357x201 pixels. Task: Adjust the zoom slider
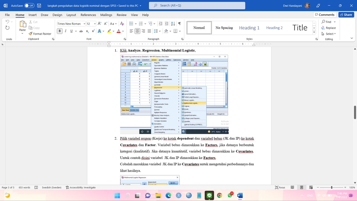[x=332, y=187]
